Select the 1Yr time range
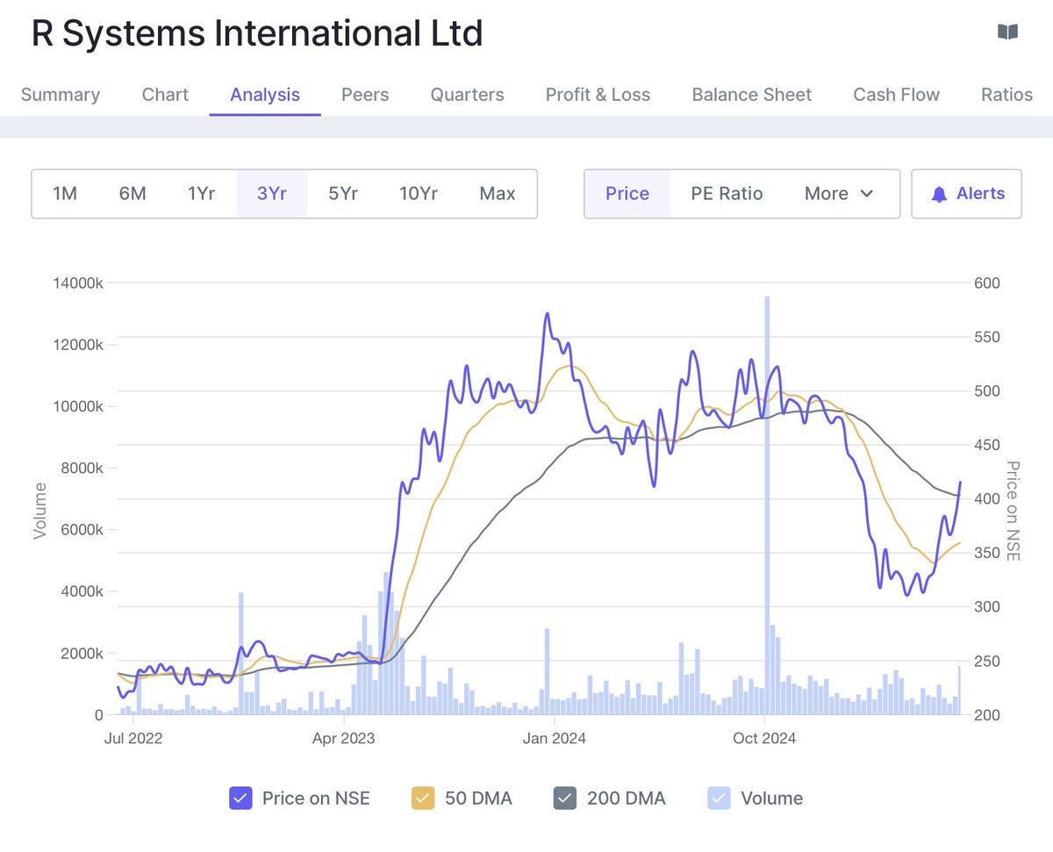The height and width of the screenshot is (852, 1053). (x=201, y=193)
